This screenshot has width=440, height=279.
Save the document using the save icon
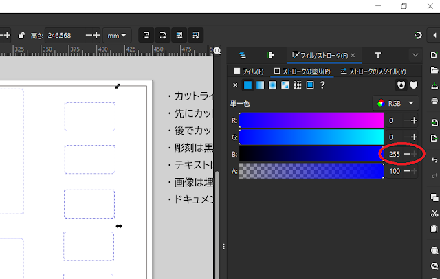[x=434, y=86]
